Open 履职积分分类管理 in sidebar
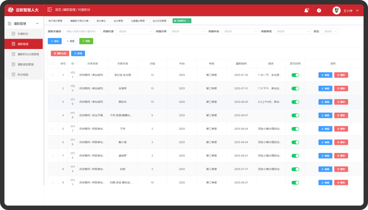 28,54
